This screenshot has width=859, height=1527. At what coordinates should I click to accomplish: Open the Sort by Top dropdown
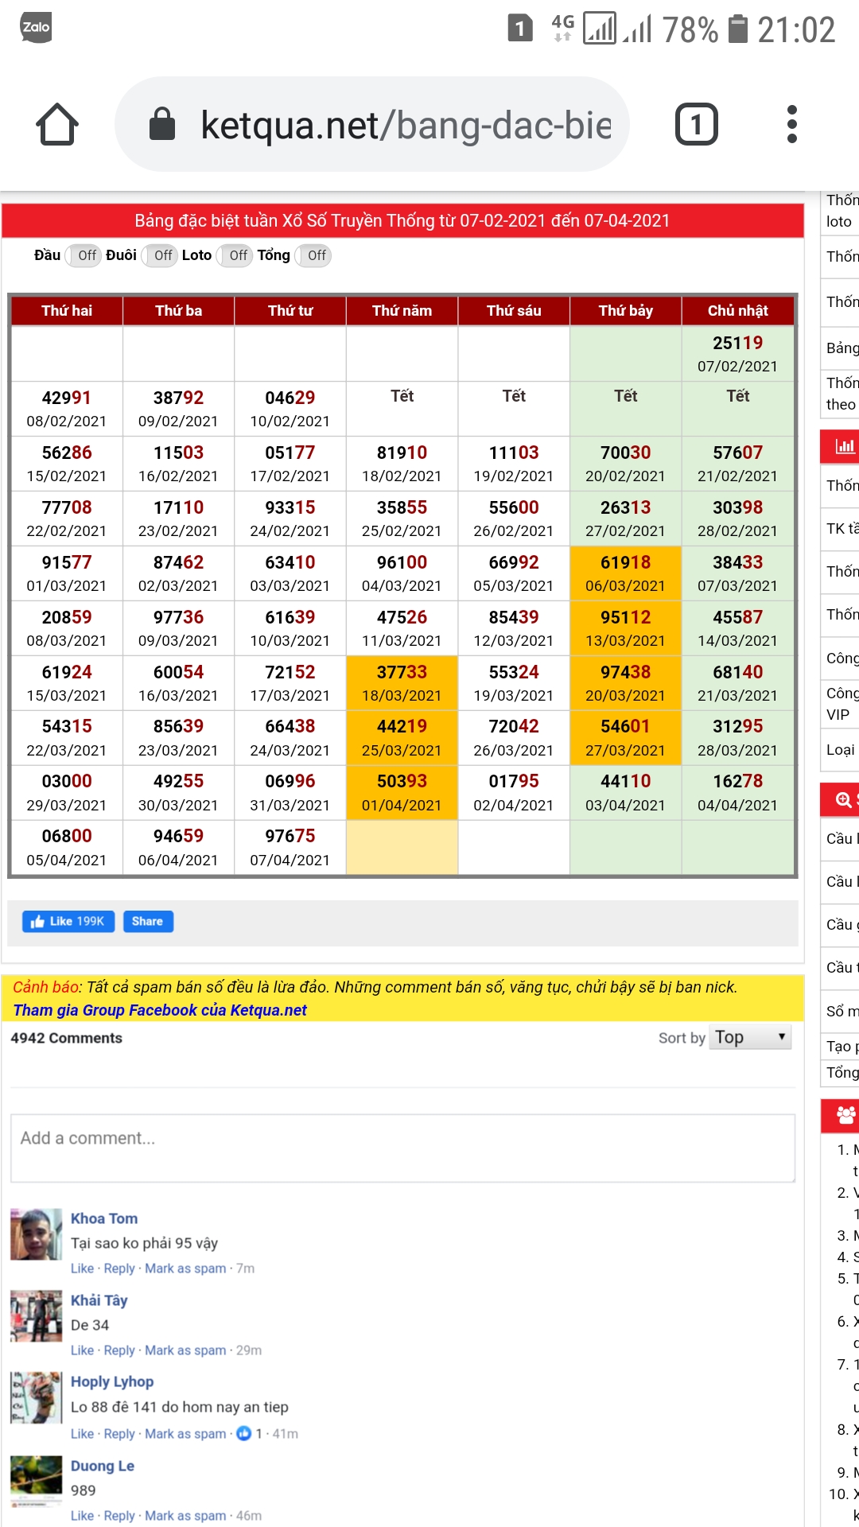(750, 1037)
